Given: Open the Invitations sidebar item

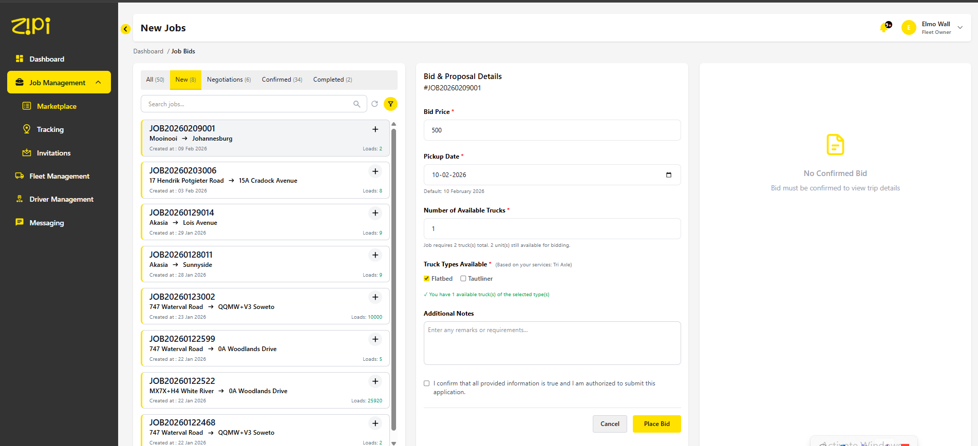Looking at the screenshot, I should coord(53,153).
